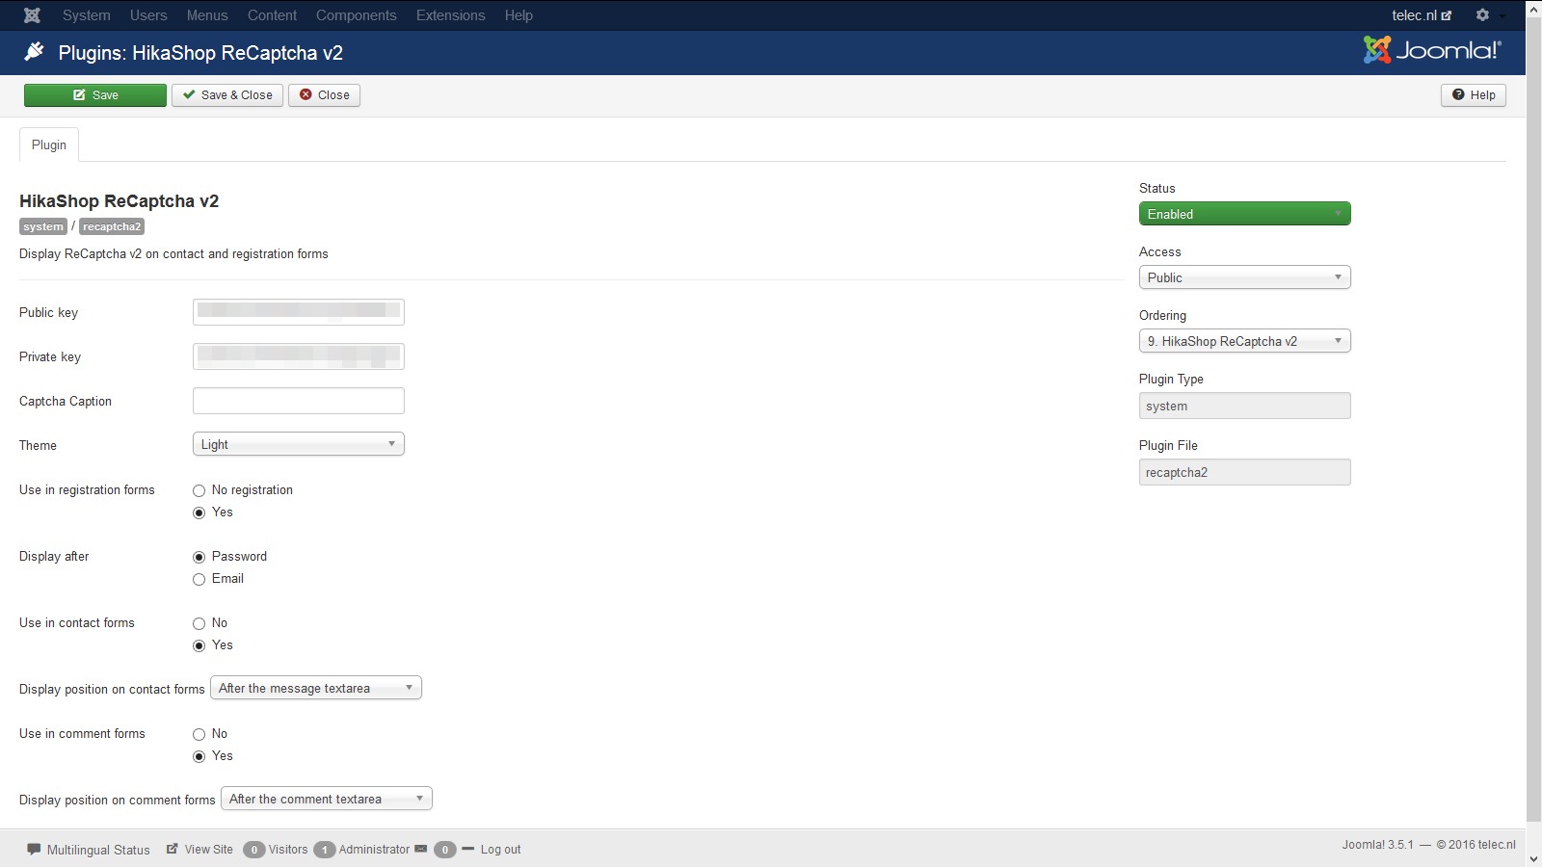Open the Components menu
The image size is (1542, 867).
click(357, 15)
